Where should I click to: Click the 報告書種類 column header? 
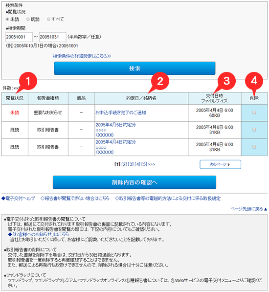coord(48,98)
